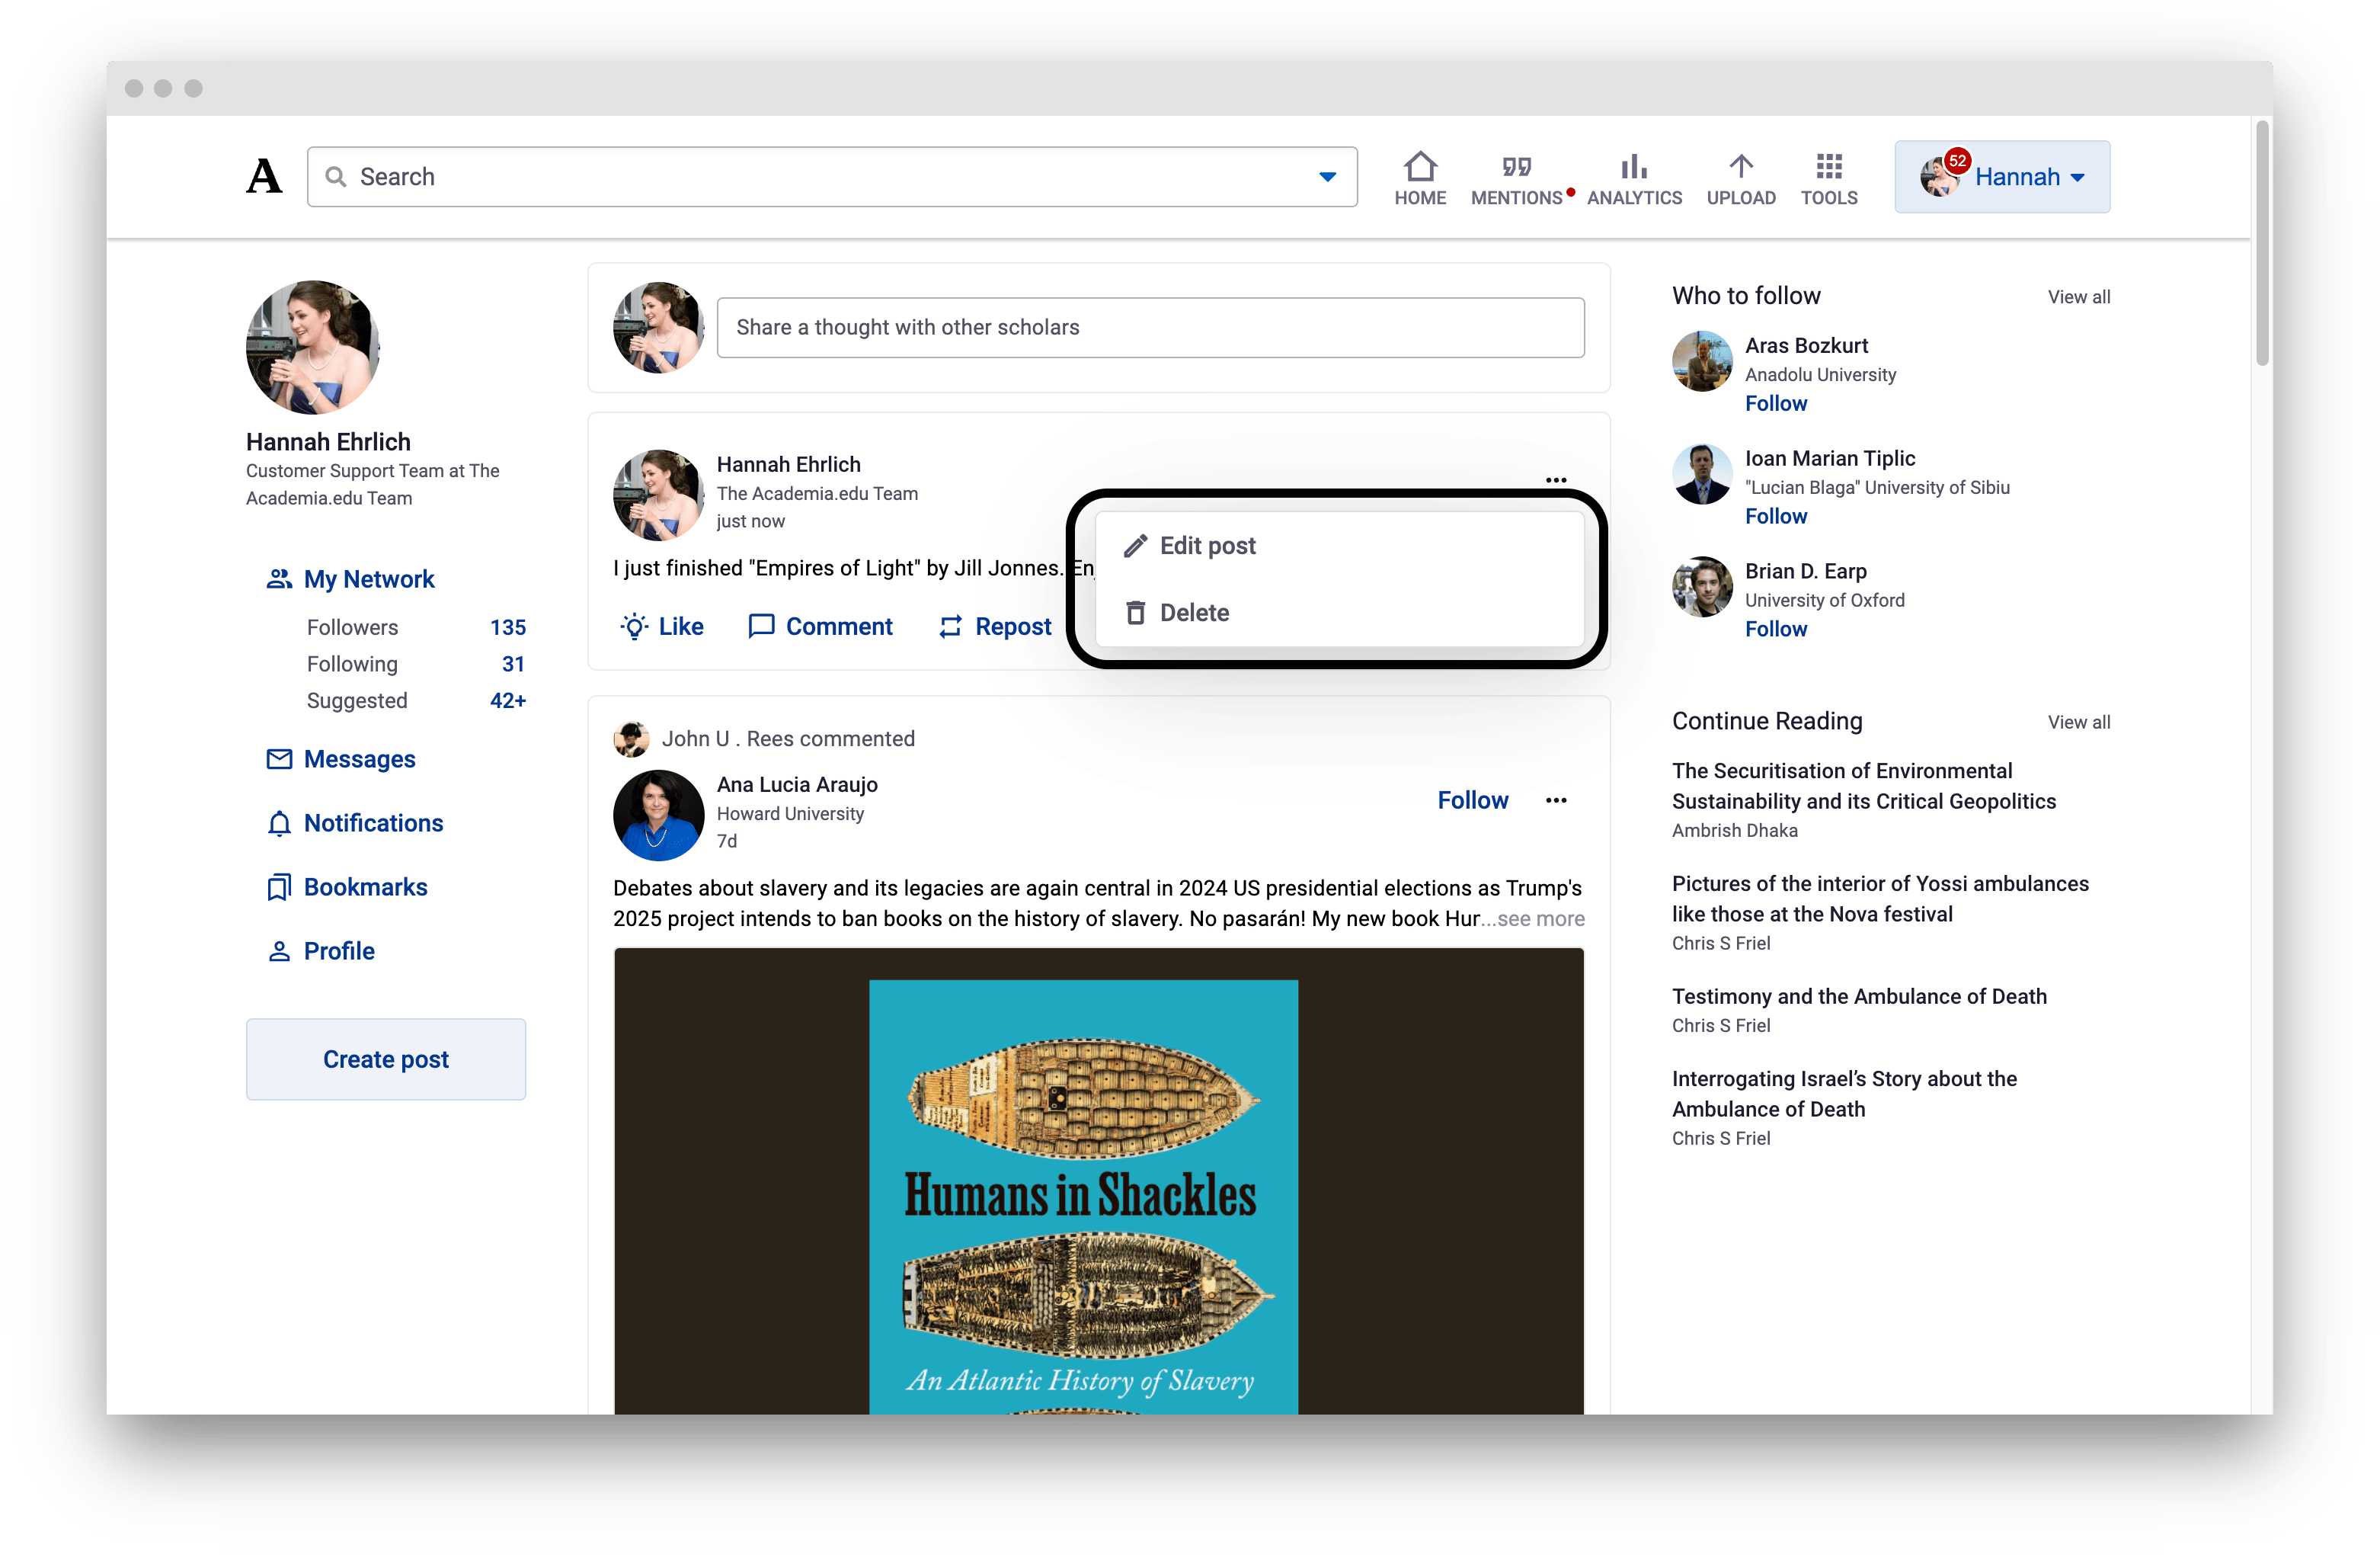
Task: Click Comment on Hannah's post
Action: pyautogui.click(x=820, y=626)
